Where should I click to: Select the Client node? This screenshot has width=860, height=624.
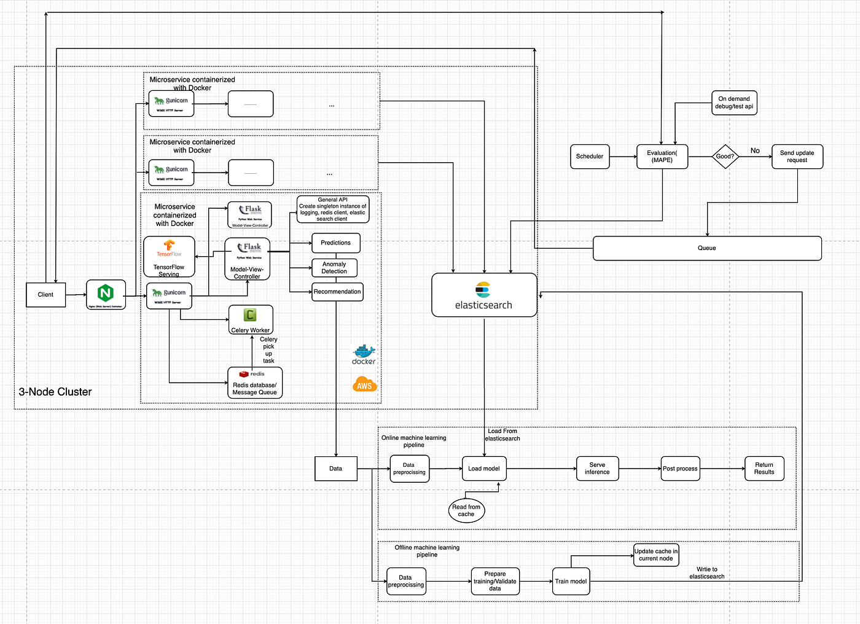coord(45,294)
